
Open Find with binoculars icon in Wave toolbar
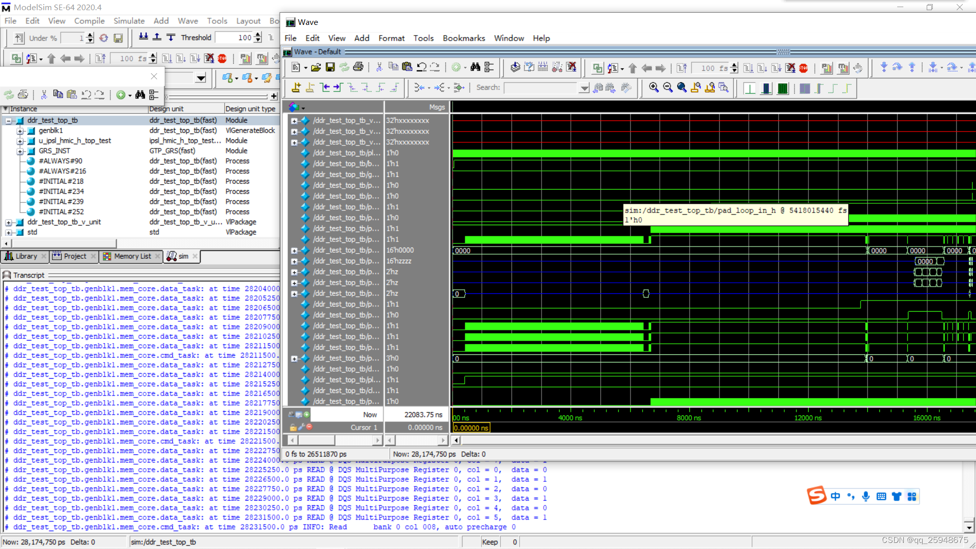click(x=475, y=67)
